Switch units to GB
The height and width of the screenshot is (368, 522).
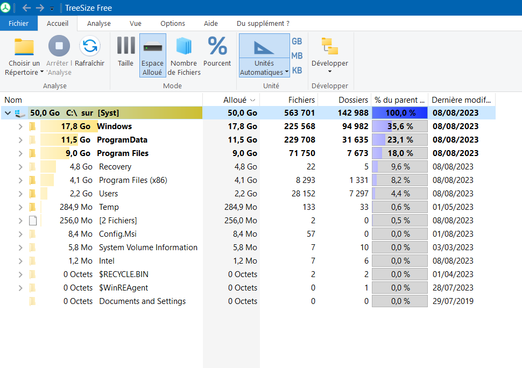pyautogui.click(x=297, y=41)
